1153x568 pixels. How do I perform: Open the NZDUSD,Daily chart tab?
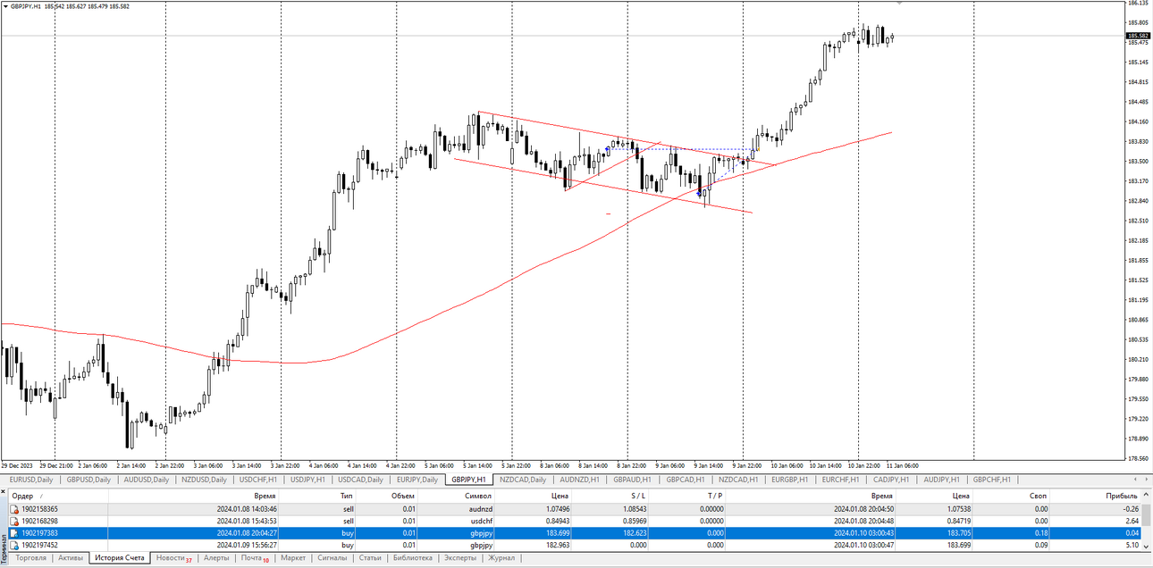click(204, 480)
